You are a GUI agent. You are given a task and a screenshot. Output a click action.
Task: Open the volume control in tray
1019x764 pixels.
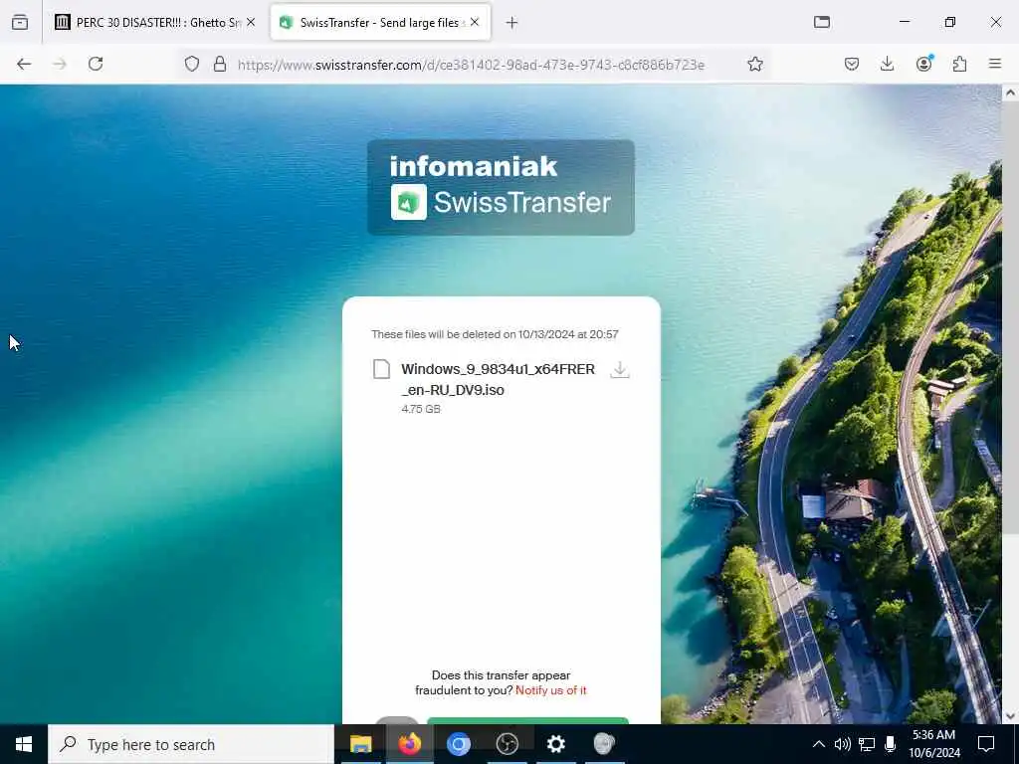click(x=842, y=744)
